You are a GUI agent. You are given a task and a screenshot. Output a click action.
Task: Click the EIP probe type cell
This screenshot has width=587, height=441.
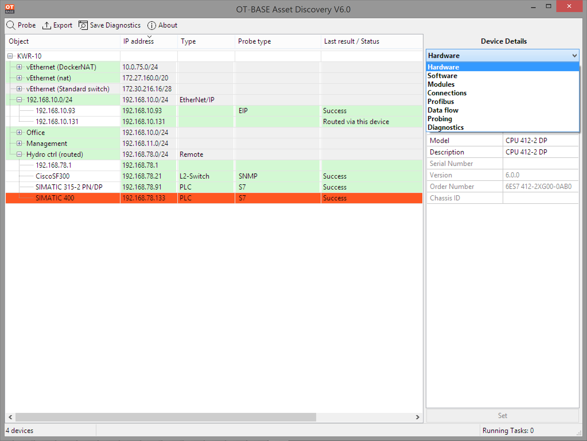coord(278,111)
